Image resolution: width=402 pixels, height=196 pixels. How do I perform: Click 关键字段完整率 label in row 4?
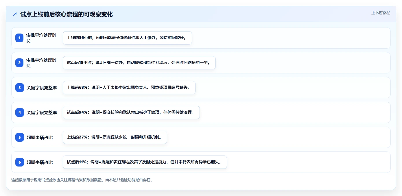[x=42, y=112]
